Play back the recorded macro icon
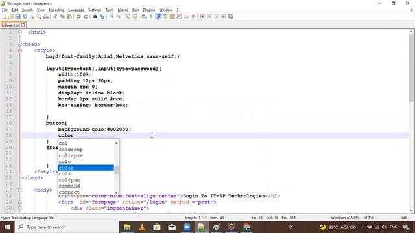The image size is (415, 233). 216,16
